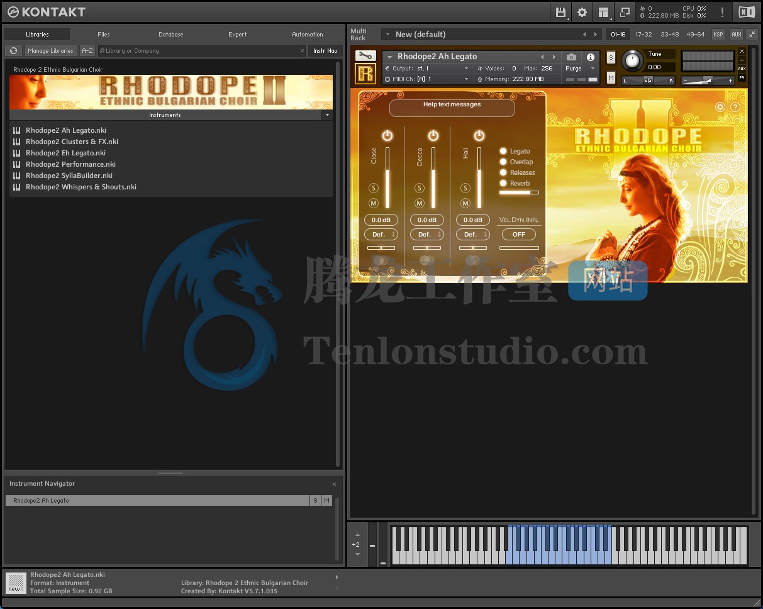Show instrument info view icon
Image resolution: width=763 pixels, height=609 pixels.
click(590, 57)
